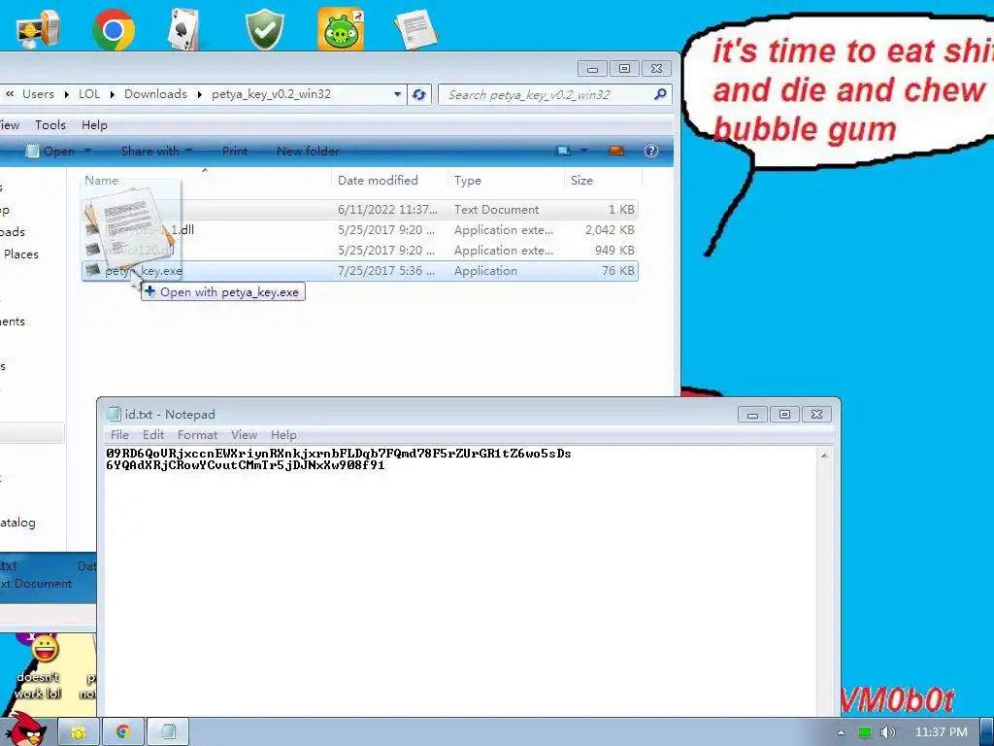Select the 949 KB Application extension row
This screenshot has width=994, height=746.
click(x=359, y=250)
